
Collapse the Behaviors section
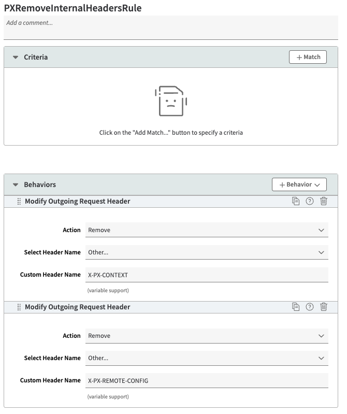click(x=16, y=185)
